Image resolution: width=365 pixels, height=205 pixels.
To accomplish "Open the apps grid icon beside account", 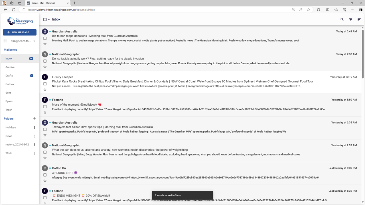I will pos(5,41).
